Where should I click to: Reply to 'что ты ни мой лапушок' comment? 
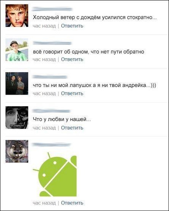pos(72,93)
